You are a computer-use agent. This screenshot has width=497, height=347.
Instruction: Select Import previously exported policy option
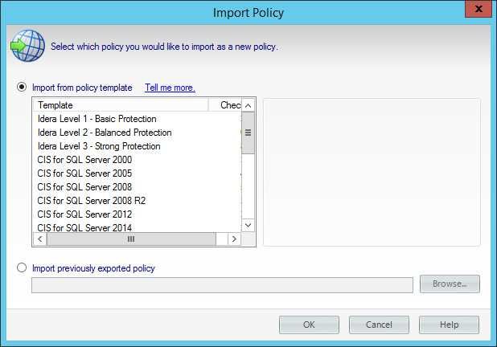[22, 268]
